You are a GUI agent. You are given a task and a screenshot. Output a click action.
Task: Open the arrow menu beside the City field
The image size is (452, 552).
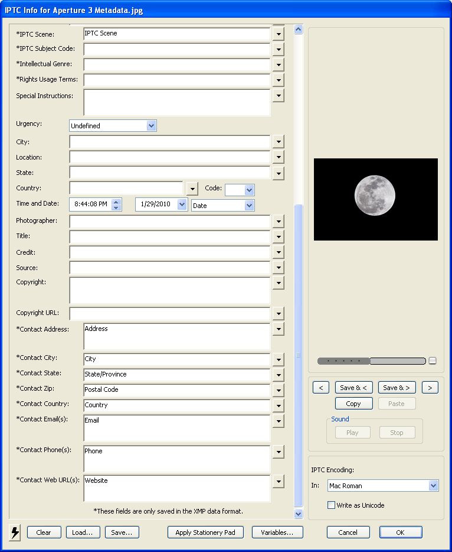coord(279,142)
